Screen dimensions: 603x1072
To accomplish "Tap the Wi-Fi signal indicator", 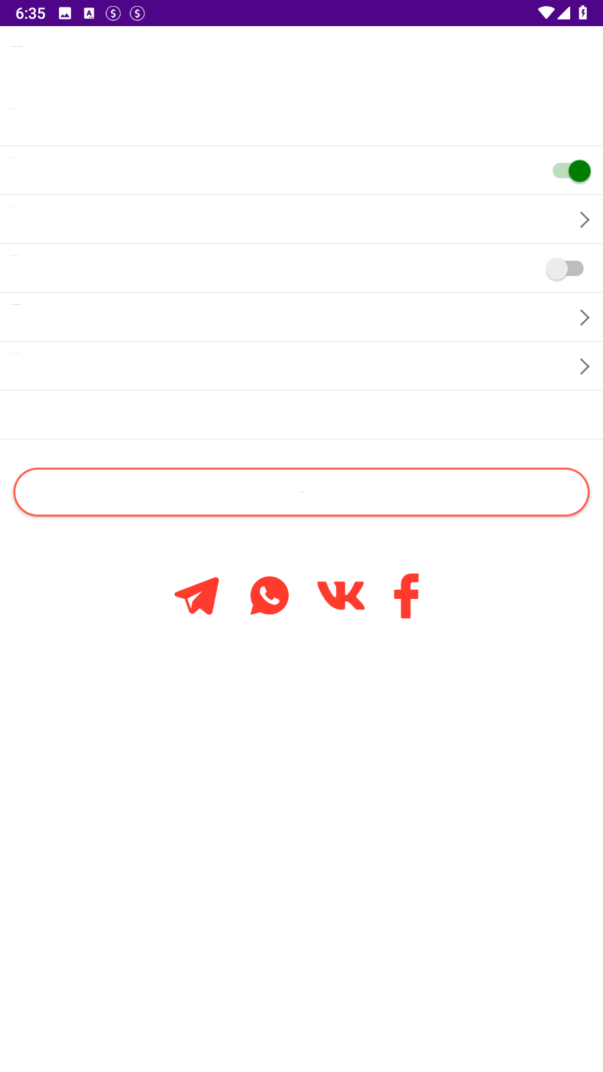I will tap(546, 13).
